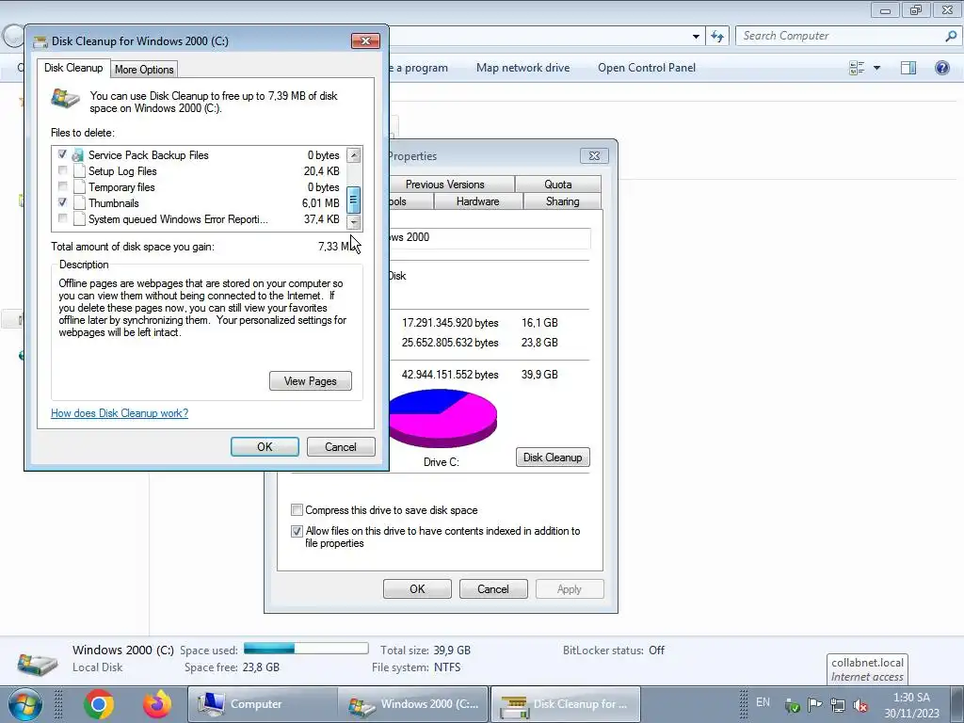The image size is (964, 723).
Task: Cancel the Disk Cleanup dialog
Action: click(341, 447)
